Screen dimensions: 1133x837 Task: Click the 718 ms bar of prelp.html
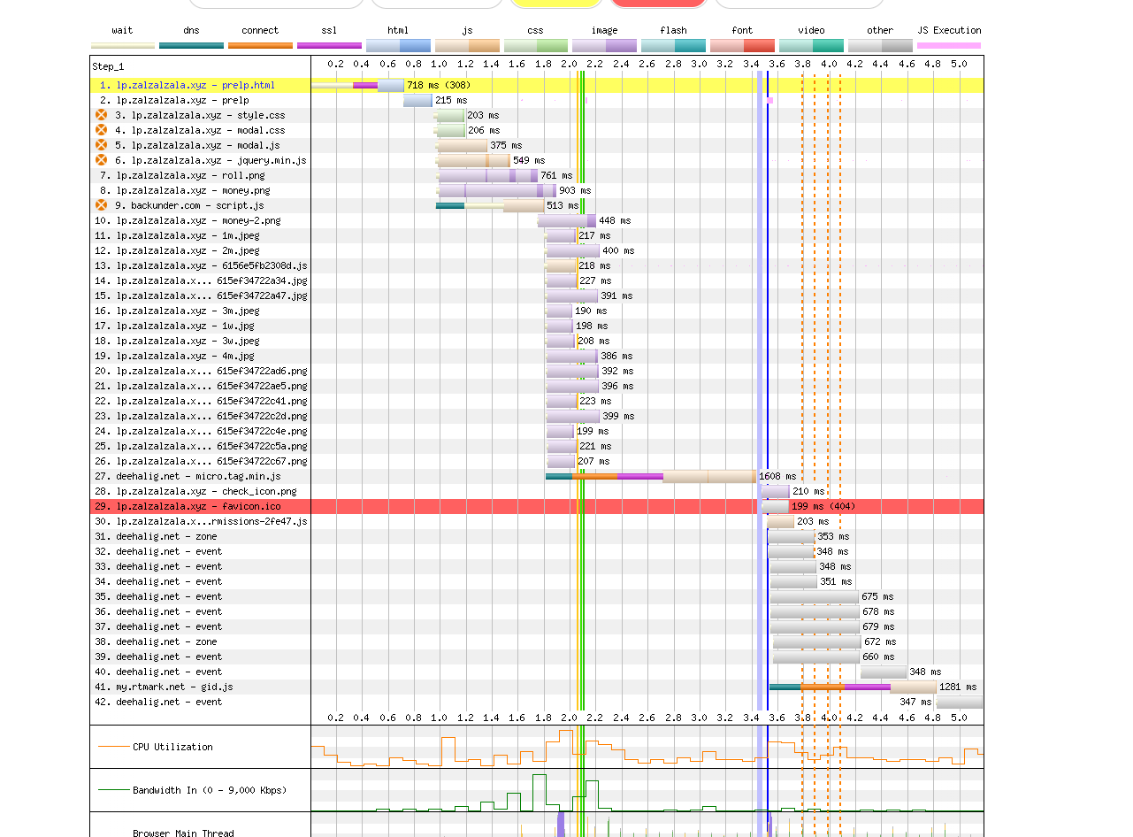[x=357, y=86]
